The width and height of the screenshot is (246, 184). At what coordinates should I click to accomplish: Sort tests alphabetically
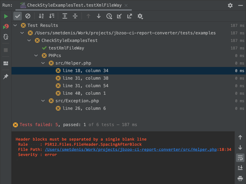[41, 16]
